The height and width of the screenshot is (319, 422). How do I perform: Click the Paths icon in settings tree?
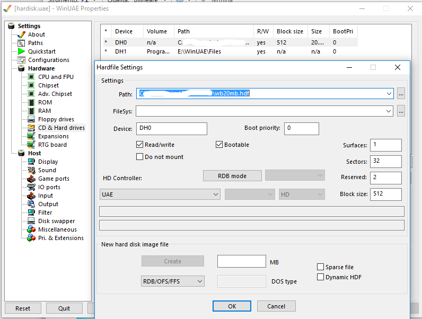[21, 43]
